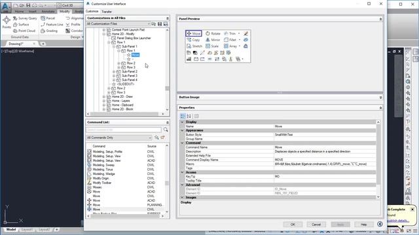
Task: Select Trim in the Panel Preview
Action: pyautogui.click(x=230, y=33)
